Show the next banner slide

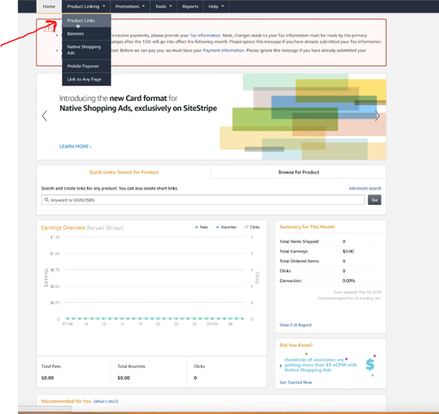(377, 116)
